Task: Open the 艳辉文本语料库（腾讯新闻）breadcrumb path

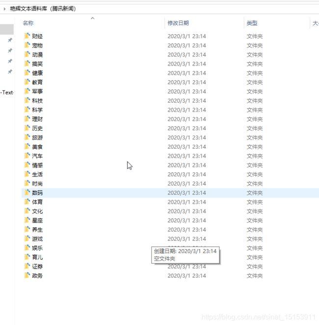Action: 43,9
